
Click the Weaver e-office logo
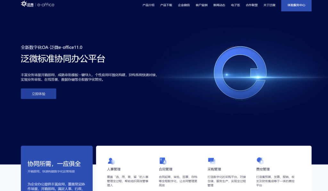37,4
